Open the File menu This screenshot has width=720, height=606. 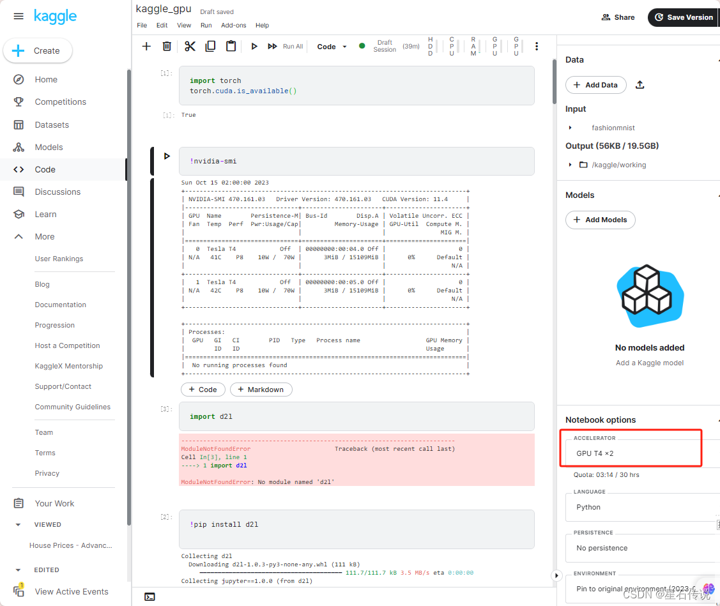142,26
